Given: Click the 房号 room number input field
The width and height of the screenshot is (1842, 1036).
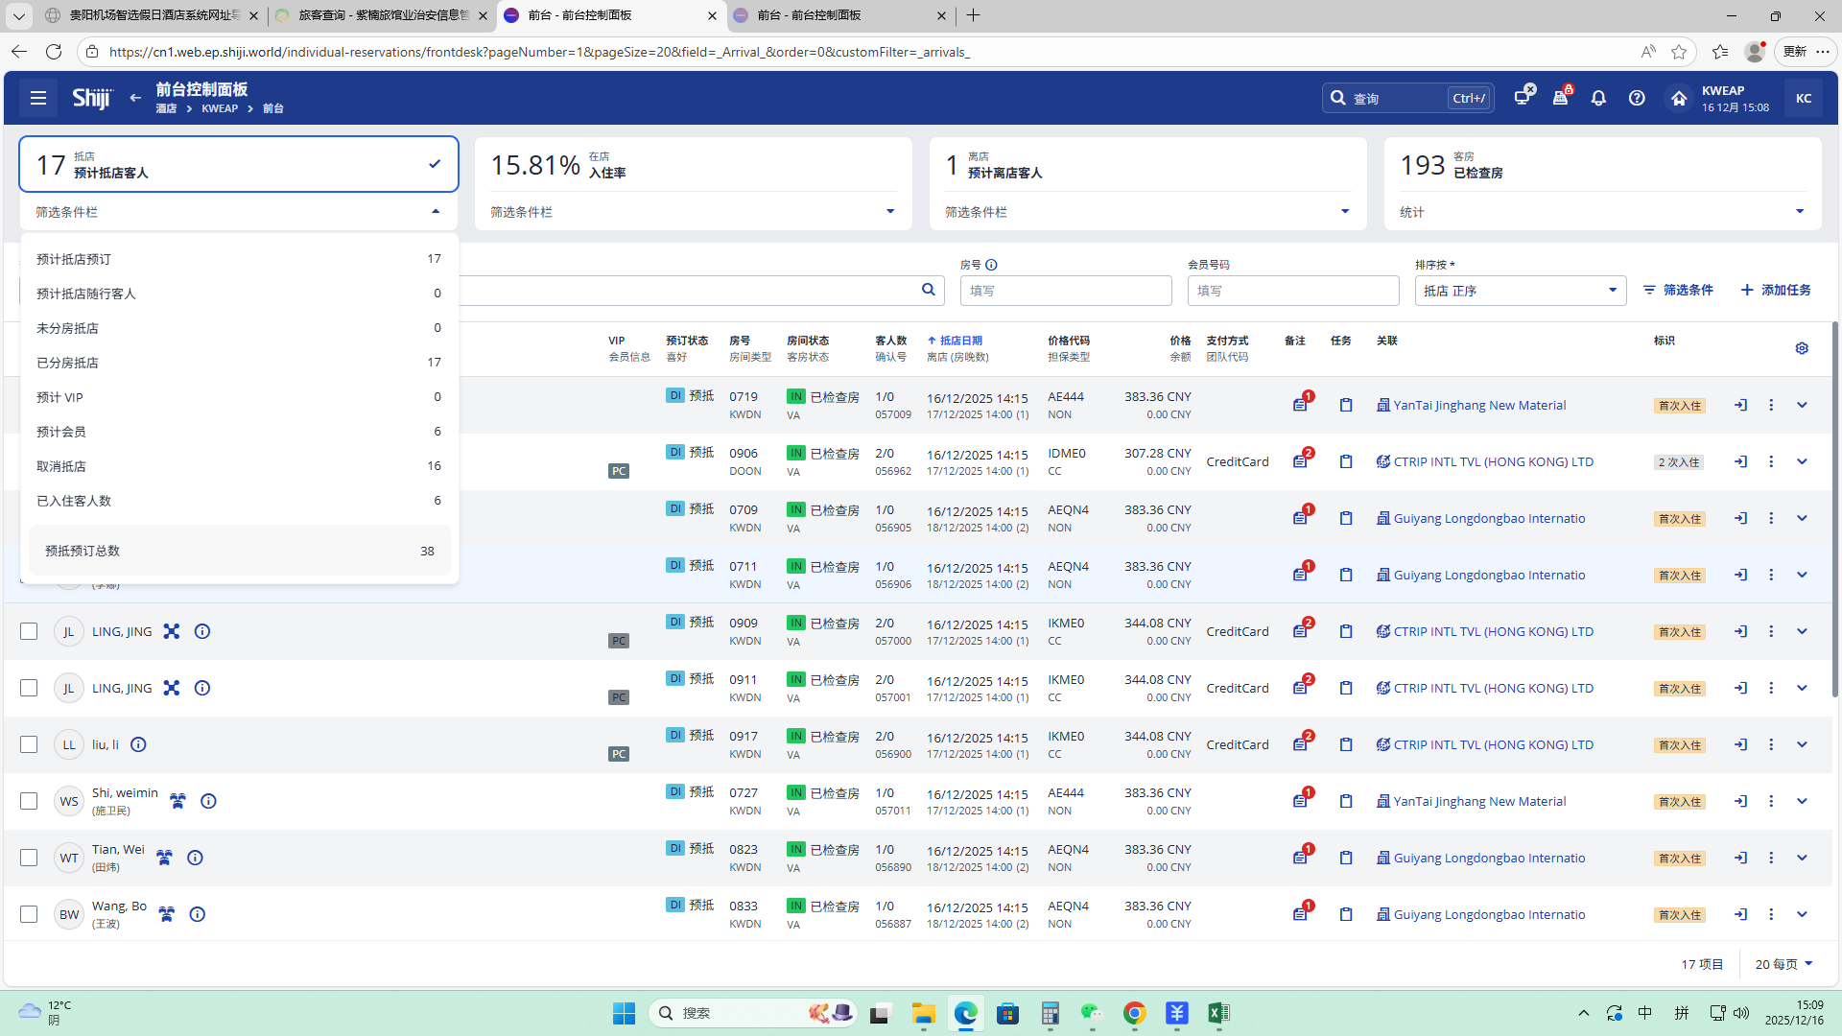Looking at the screenshot, I should coord(1065,291).
